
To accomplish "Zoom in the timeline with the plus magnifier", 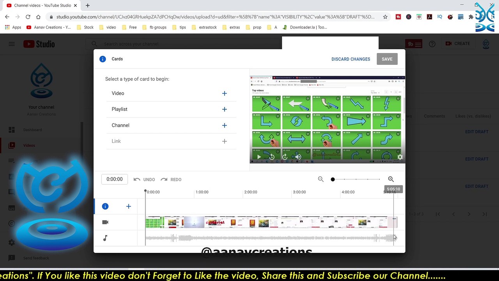I will point(391,179).
